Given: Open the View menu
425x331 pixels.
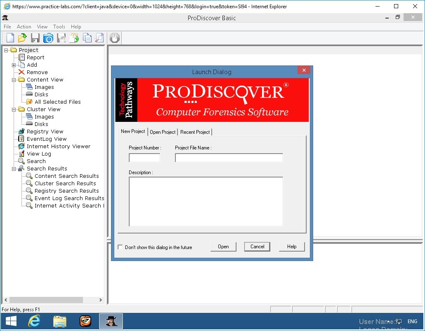Looking at the screenshot, I should (x=42, y=26).
